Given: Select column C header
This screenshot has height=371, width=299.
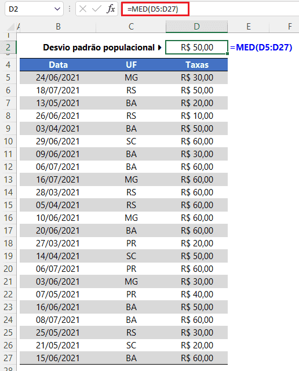Looking at the screenshot, I should (x=131, y=27).
